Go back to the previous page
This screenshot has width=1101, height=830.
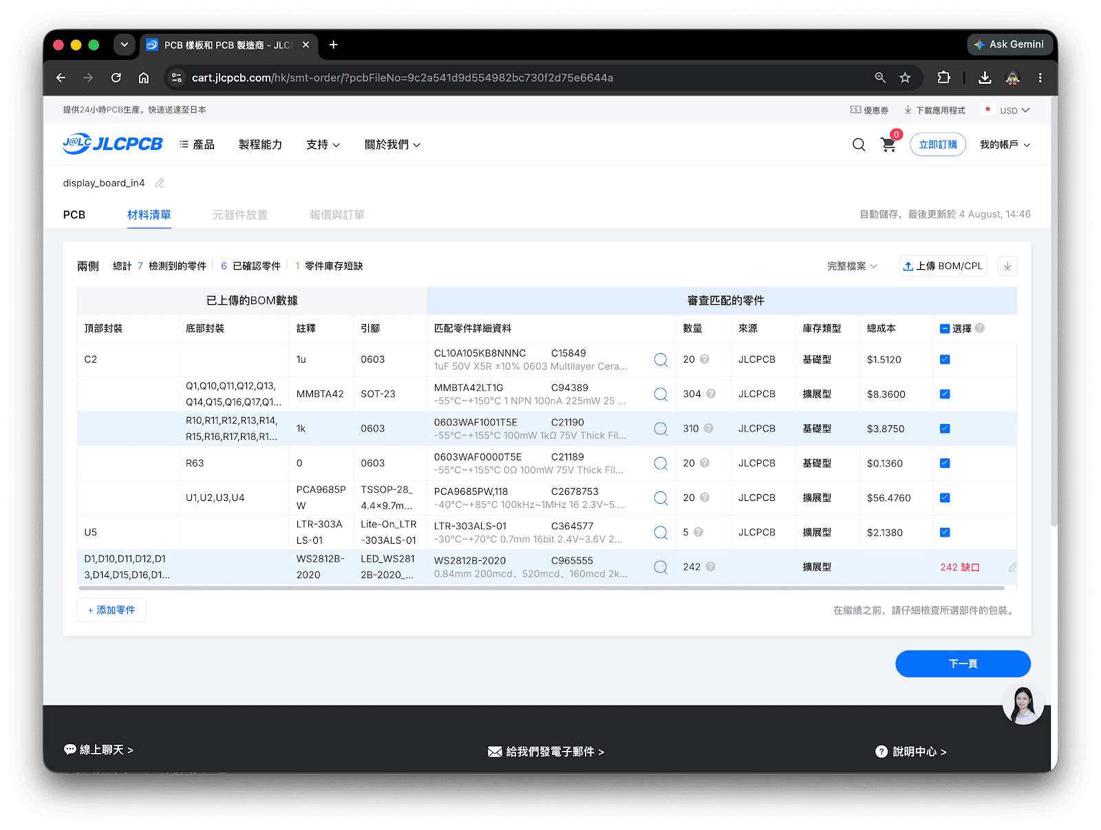click(x=61, y=78)
